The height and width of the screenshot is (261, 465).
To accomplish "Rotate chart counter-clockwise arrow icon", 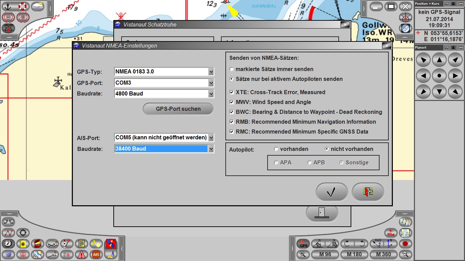I will click(x=362, y=244).
